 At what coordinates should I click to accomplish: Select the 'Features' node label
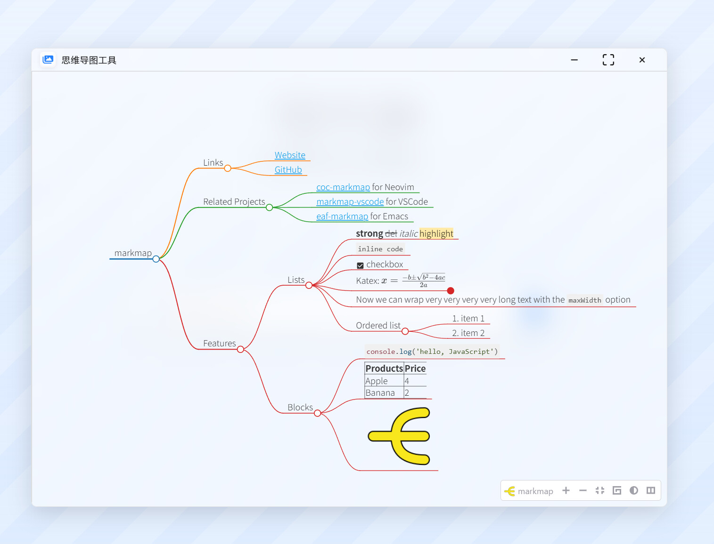click(220, 344)
